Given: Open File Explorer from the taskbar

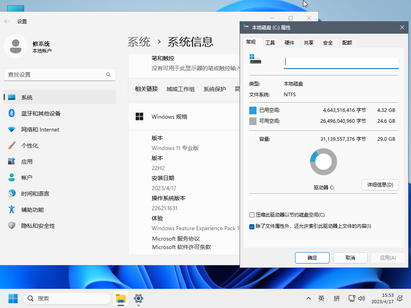Looking at the screenshot, I should click(121, 298).
